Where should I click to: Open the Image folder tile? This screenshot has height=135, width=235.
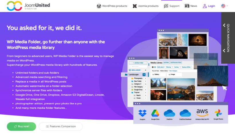pyautogui.click(x=174, y=75)
